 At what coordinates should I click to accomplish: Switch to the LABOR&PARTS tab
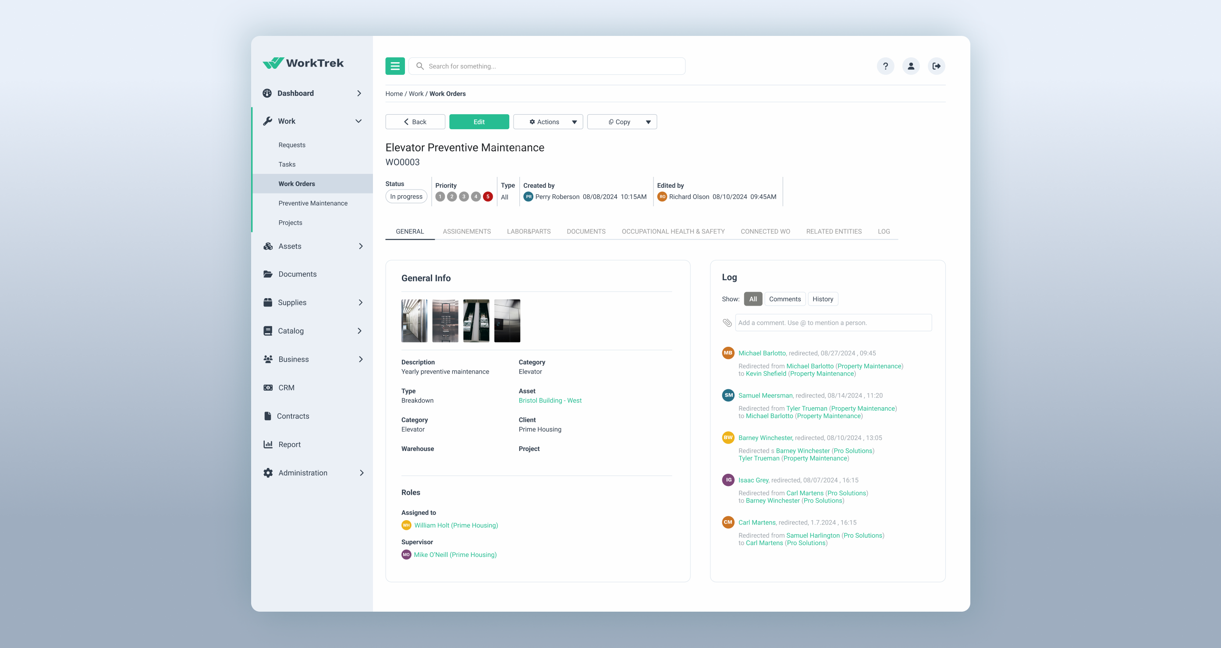coord(529,231)
